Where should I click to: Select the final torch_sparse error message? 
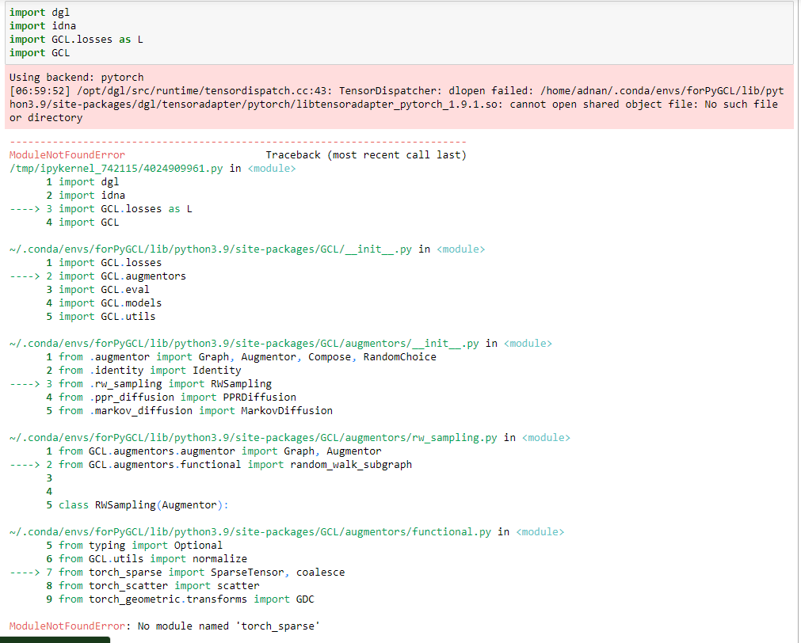coord(158,626)
